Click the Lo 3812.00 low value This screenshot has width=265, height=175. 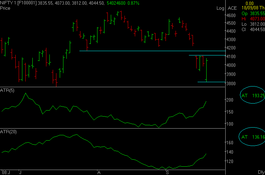click(253, 24)
